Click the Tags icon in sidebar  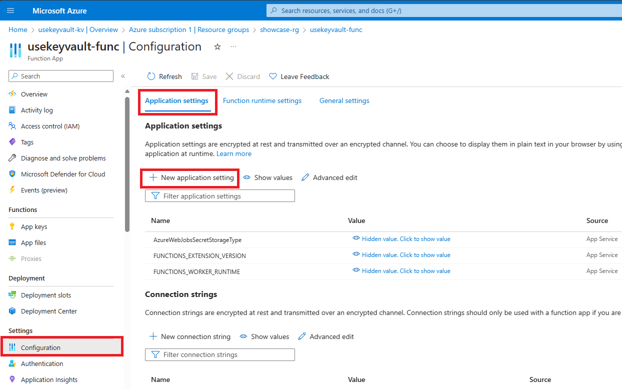[x=12, y=142]
